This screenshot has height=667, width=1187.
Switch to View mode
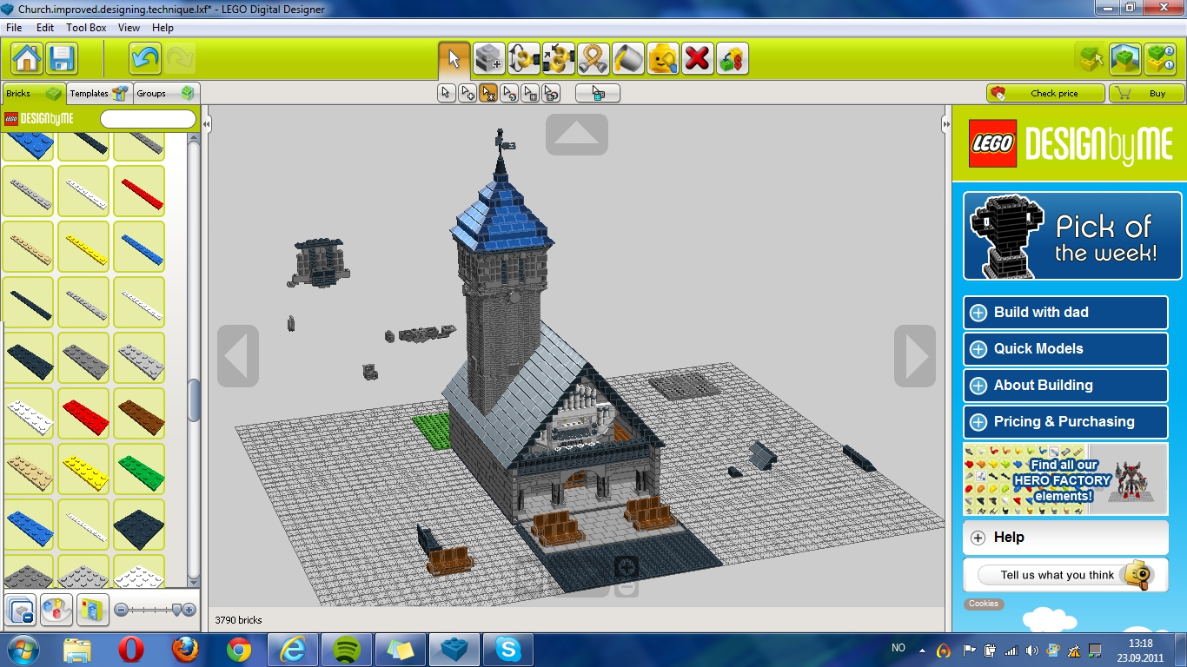click(1125, 59)
